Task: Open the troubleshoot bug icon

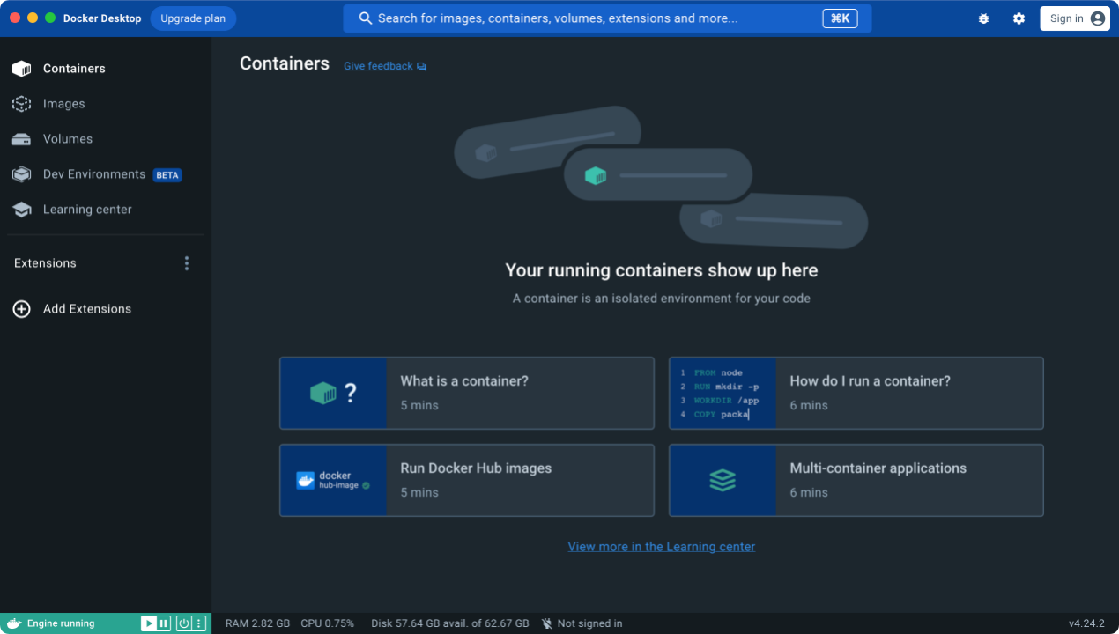Action: click(983, 18)
